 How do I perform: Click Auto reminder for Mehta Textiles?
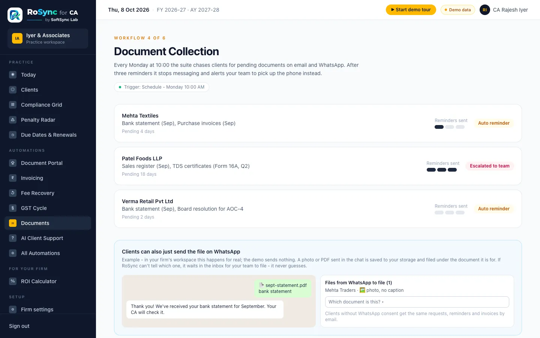pyautogui.click(x=494, y=123)
